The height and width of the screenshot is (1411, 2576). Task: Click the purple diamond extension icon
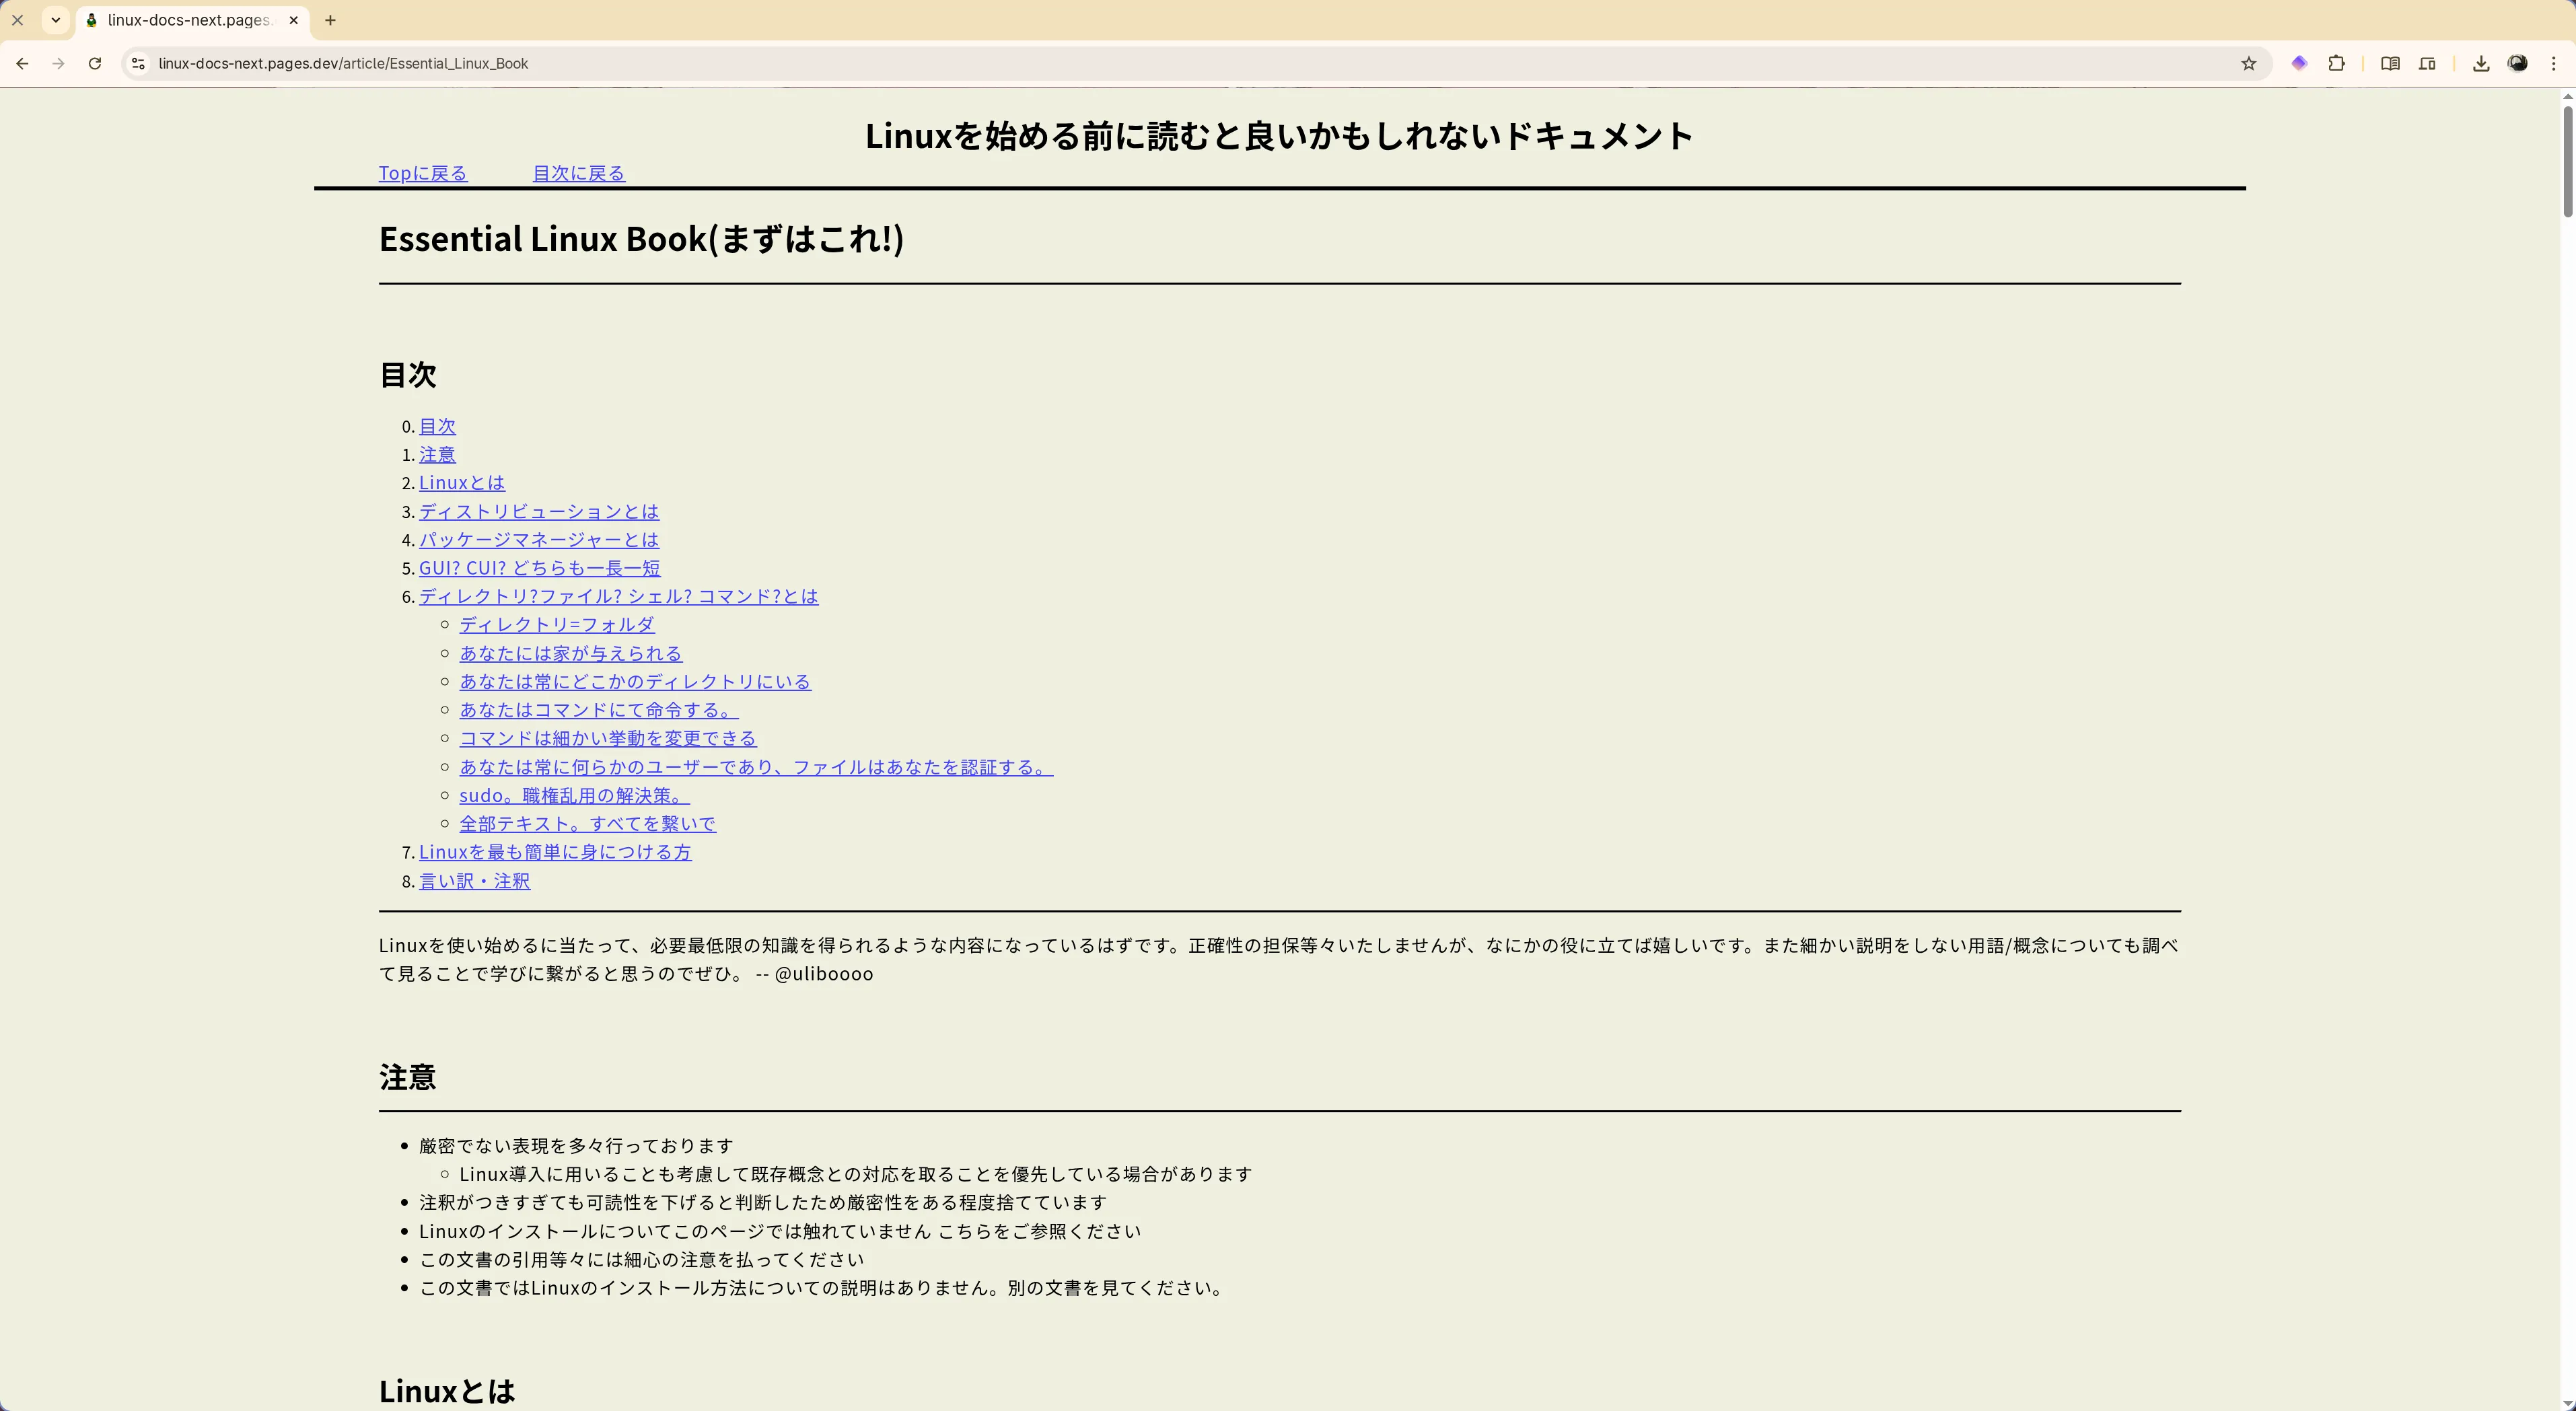[x=2299, y=62]
